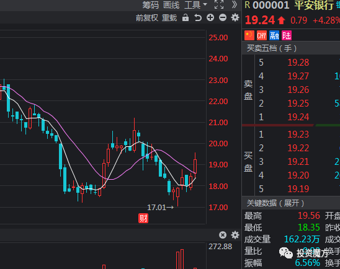The height and width of the screenshot is (269, 340).
Task: Select 前复权 price adjustment mode
Action: tap(147, 18)
